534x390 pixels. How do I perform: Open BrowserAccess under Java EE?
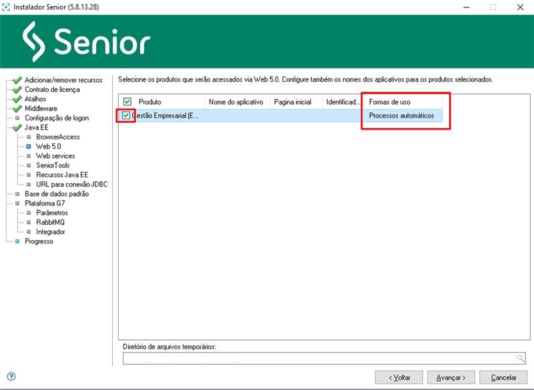point(58,137)
